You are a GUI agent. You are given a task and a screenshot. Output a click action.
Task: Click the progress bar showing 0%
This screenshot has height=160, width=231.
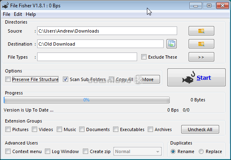coord(87,100)
